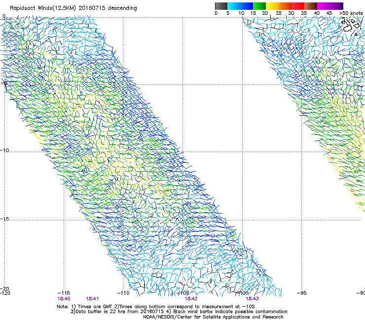Click the '25' label under the color bar
This screenshot has height=320, width=365.
tap(279, 13)
